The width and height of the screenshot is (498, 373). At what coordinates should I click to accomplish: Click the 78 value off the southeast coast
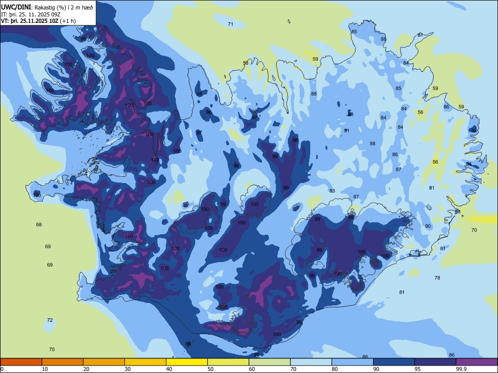[437, 278]
